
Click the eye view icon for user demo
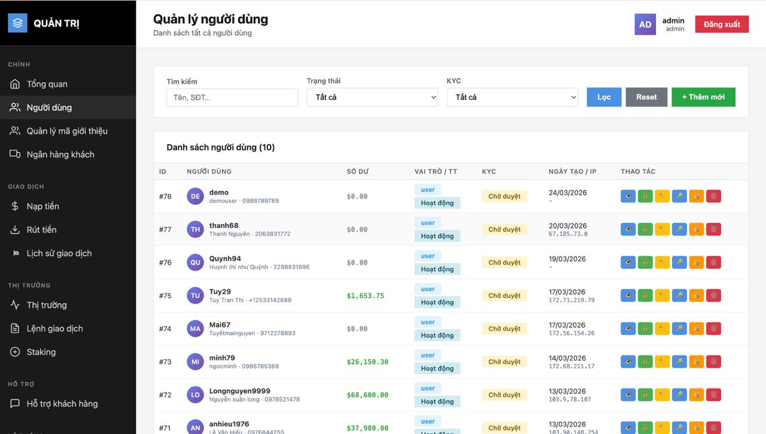[628, 196]
